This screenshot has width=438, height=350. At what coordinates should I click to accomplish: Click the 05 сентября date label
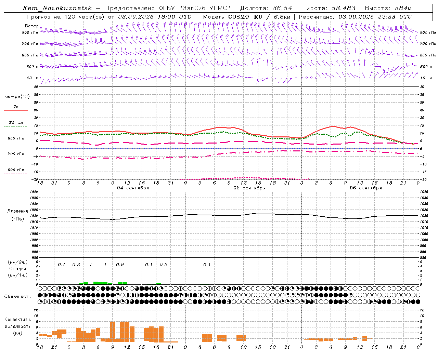coord(249,188)
